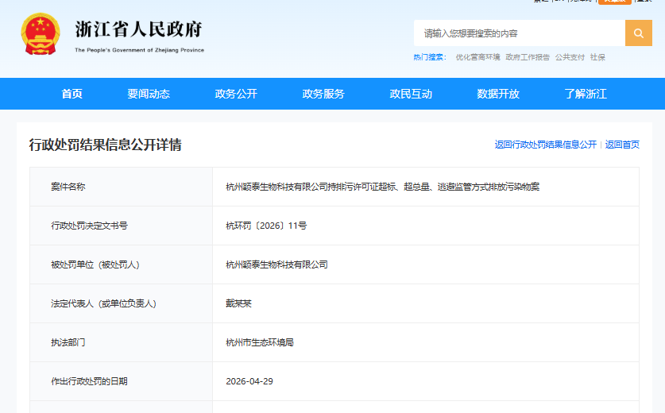Open the 政务公开 nav item

coord(236,94)
